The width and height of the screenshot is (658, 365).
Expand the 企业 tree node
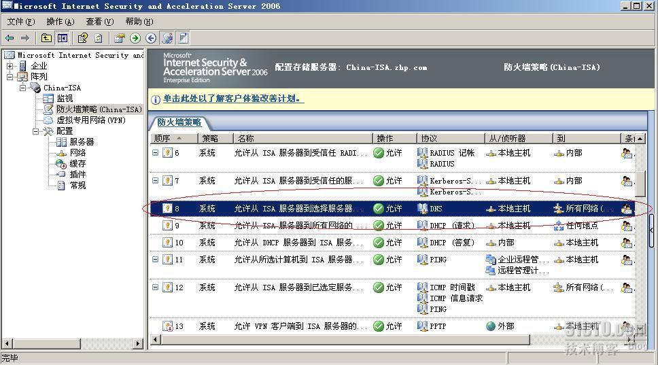coord(10,66)
